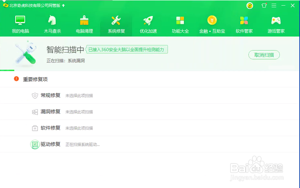The image size is (300, 188).
Task: Select the 常规修复 row label
Action: coord(50,95)
